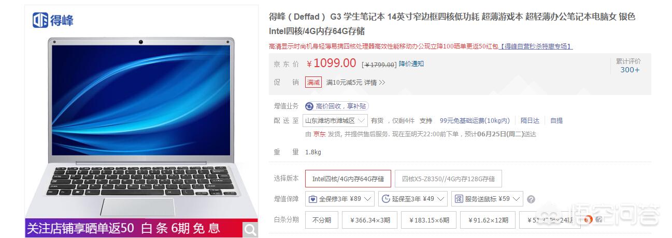Screen dimensions: 672x238
Task: Click the laptop product image
Action: (141, 126)
